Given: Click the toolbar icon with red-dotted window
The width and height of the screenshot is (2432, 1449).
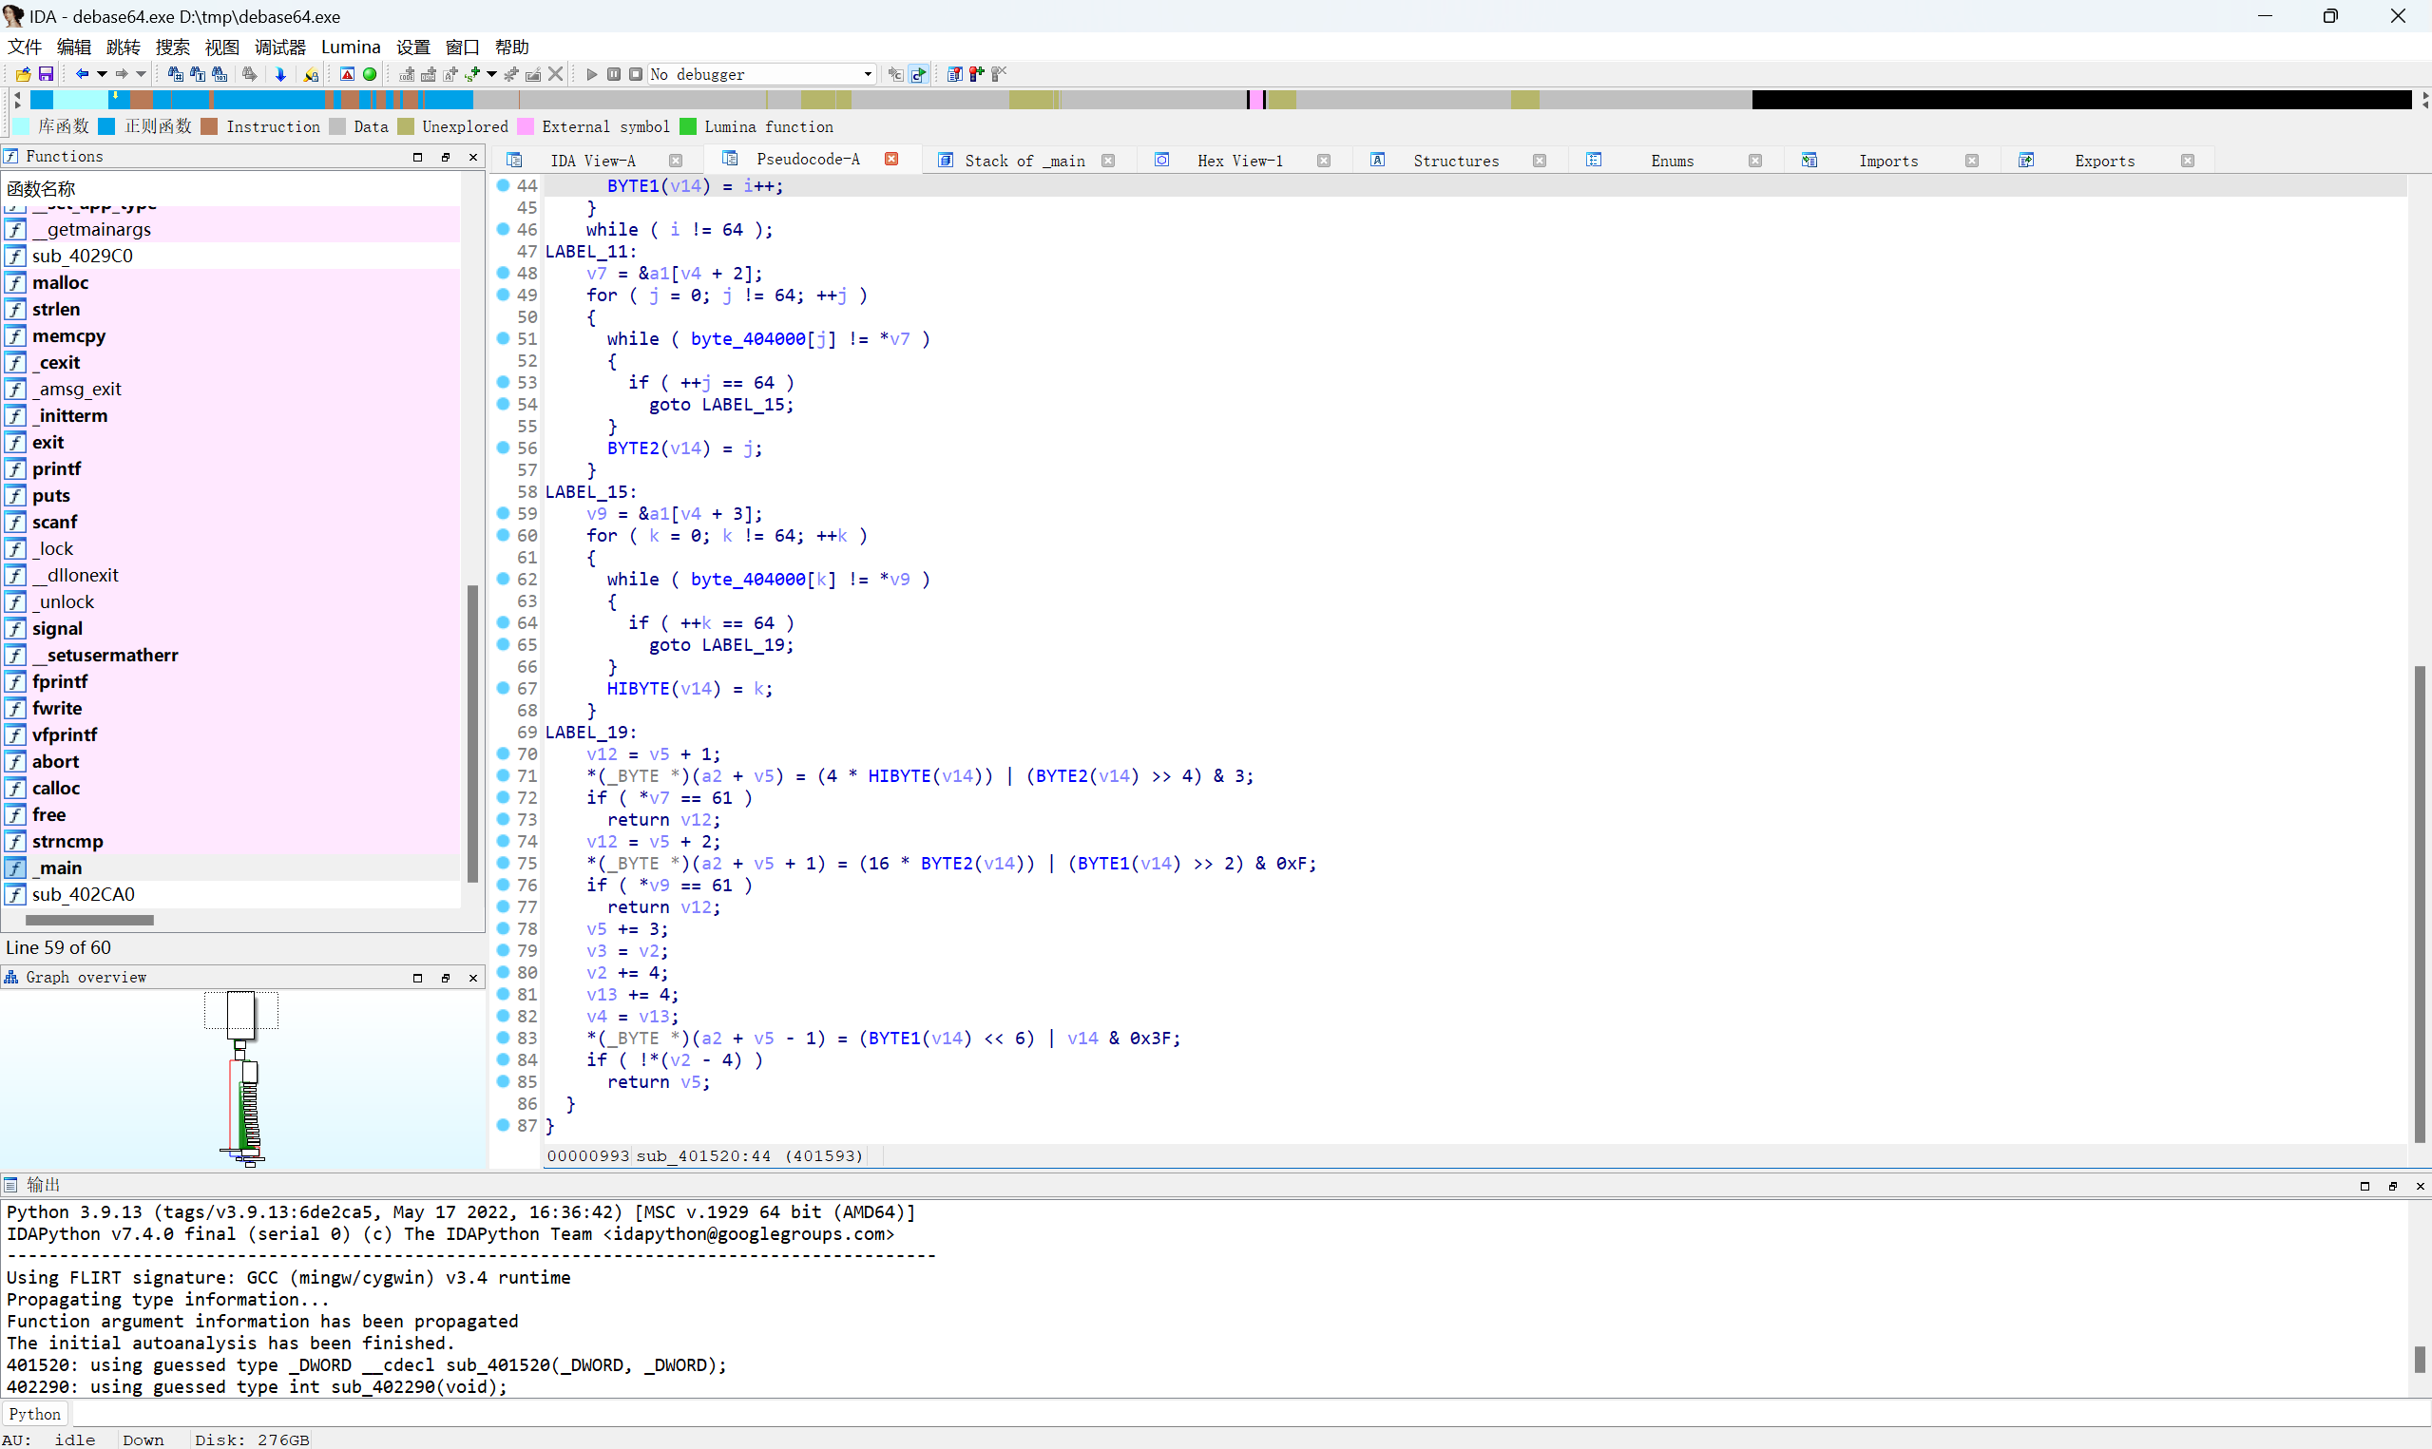Looking at the screenshot, I should click(x=955, y=74).
